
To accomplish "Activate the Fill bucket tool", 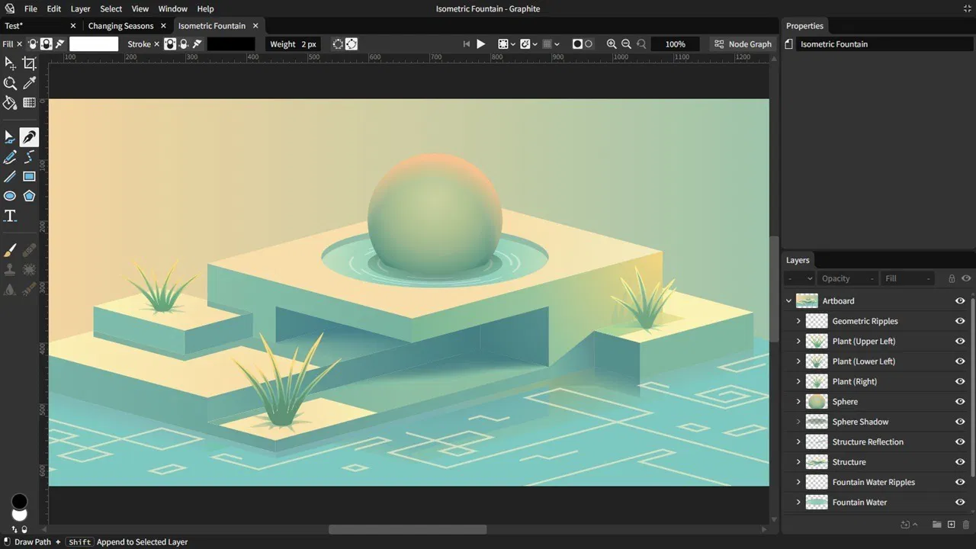I will [10, 102].
